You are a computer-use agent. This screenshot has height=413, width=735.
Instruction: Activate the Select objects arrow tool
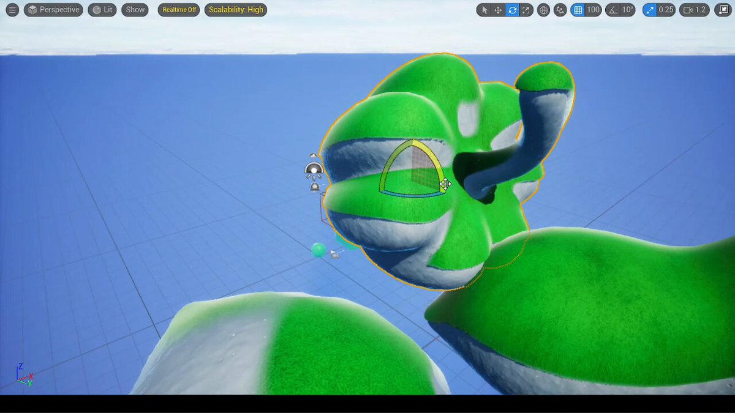[x=484, y=10]
